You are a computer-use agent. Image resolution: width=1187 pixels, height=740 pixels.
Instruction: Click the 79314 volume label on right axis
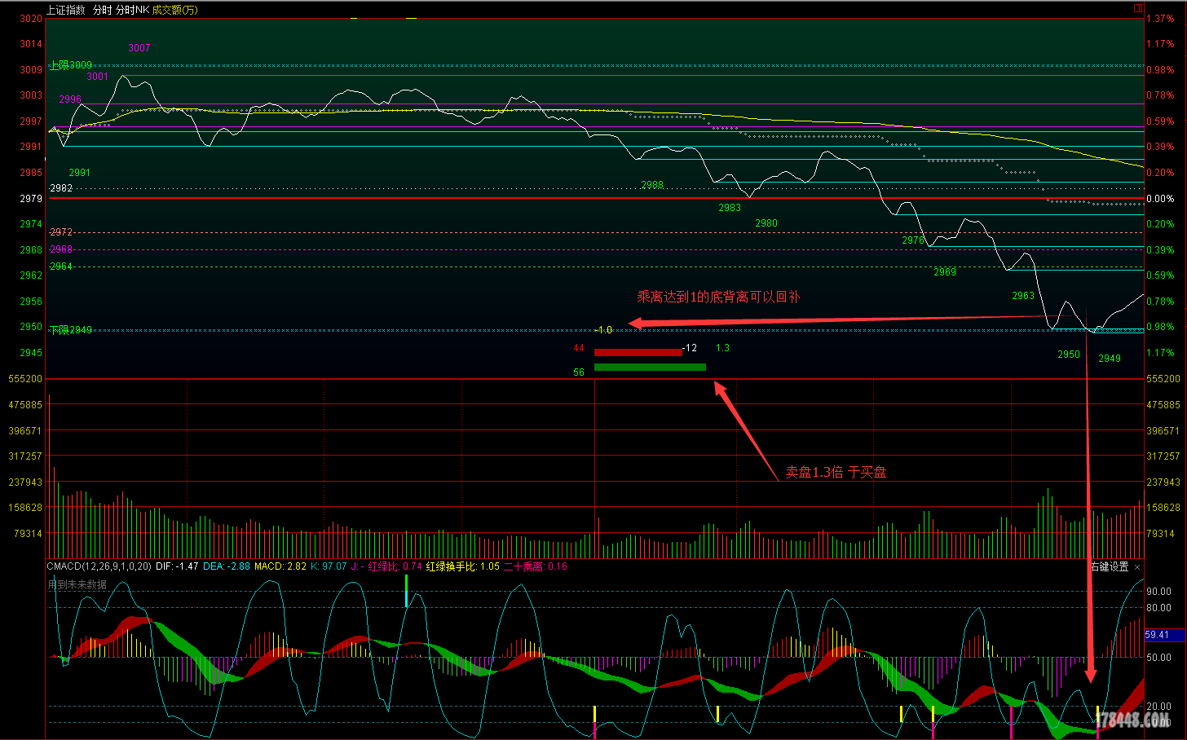[1160, 534]
